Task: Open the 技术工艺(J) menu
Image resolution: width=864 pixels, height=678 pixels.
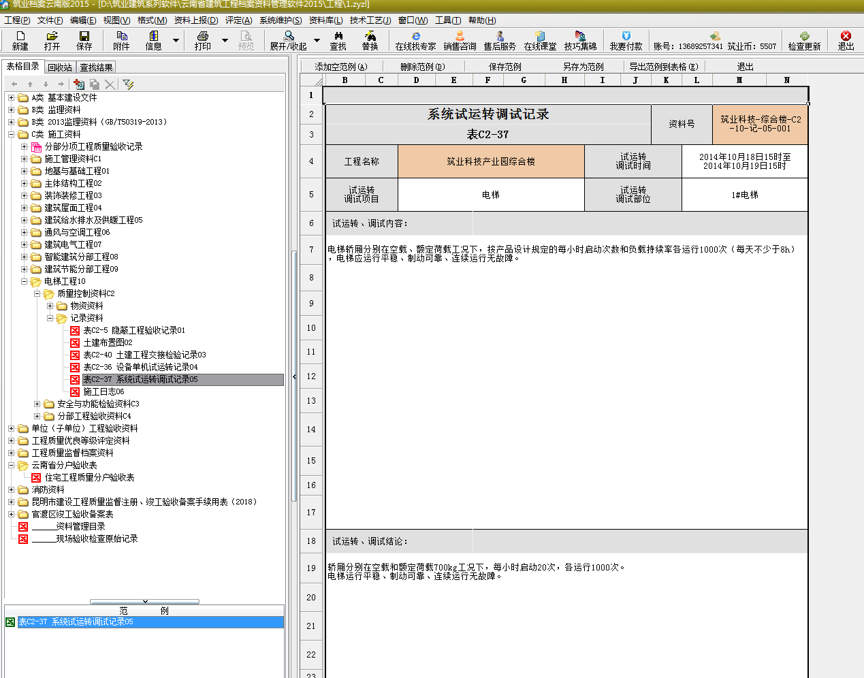Action: [x=370, y=20]
